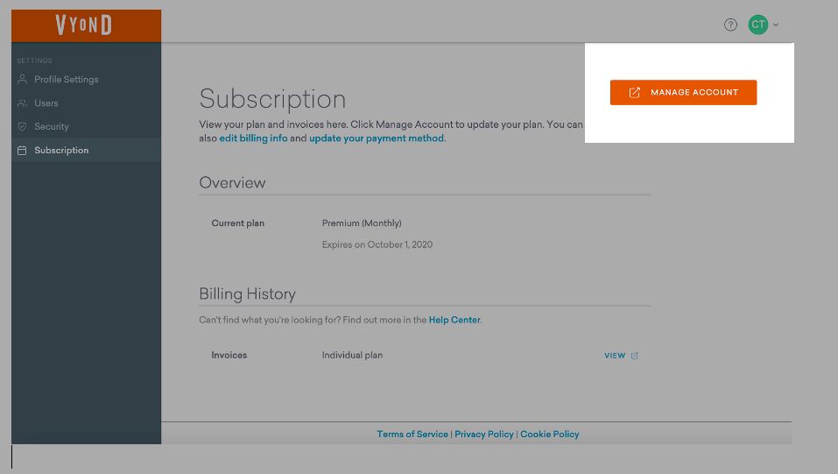The width and height of the screenshot is (838, 474).
Task: Open the edit billing info link
Action: (253, 138)
